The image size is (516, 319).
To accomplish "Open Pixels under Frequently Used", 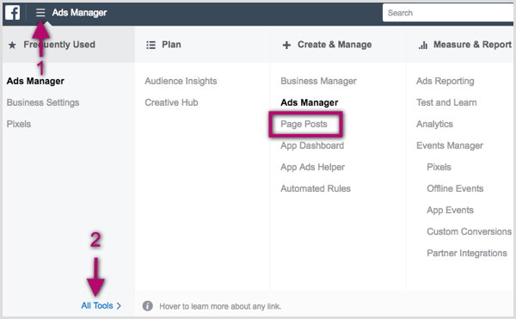I will [19, 124].
